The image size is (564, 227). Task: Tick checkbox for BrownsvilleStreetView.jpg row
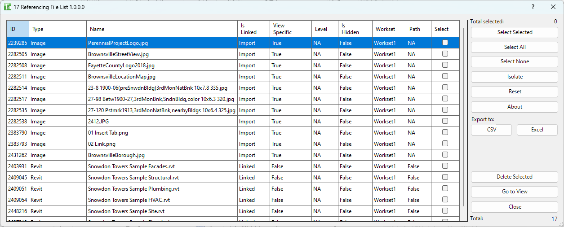point(445,54)
